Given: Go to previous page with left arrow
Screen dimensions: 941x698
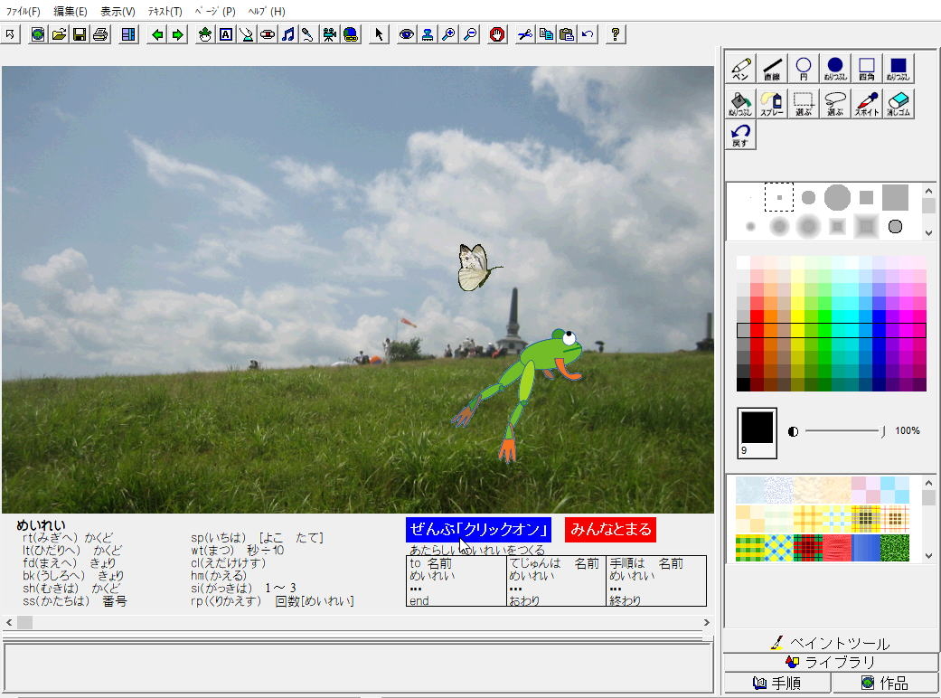Looking at the screenshot, I should pos(157,34).
